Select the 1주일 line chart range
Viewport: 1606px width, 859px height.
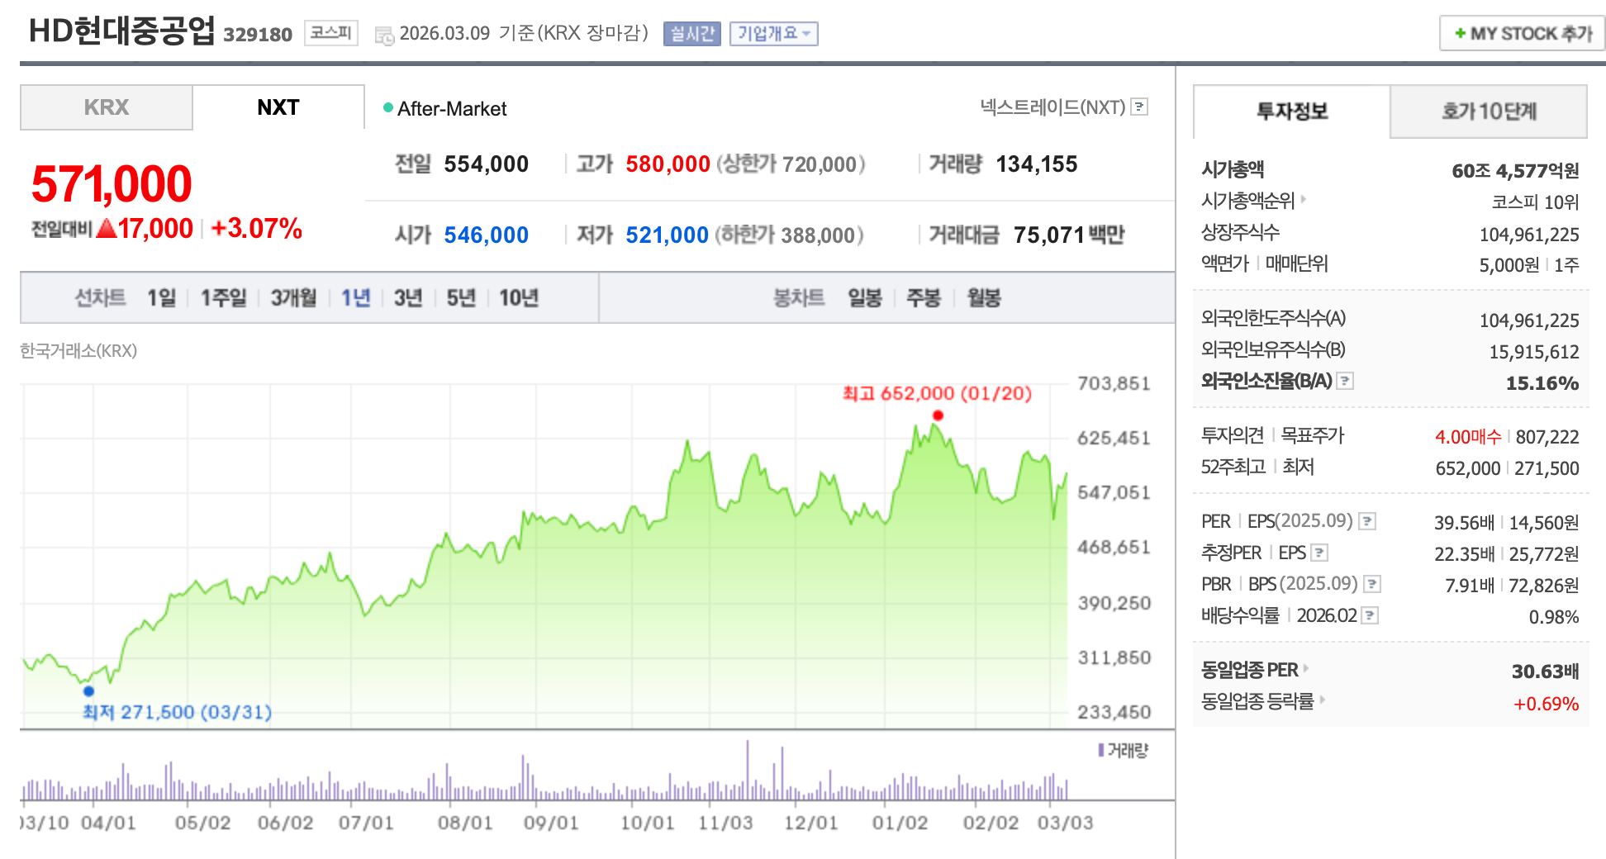(x=224, y=297)
